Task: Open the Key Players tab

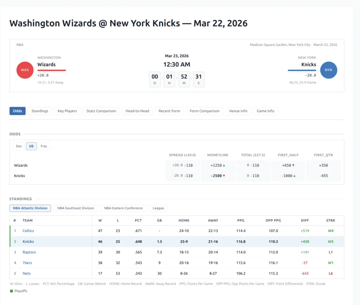Action: (67, 111)
